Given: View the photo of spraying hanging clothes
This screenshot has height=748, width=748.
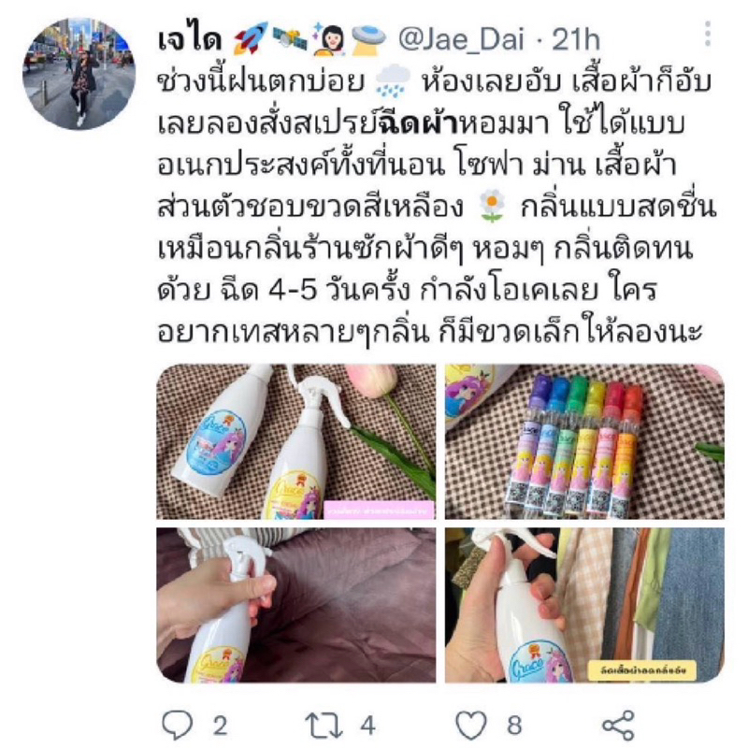Looking at the screenshot, I should [584, 605].
